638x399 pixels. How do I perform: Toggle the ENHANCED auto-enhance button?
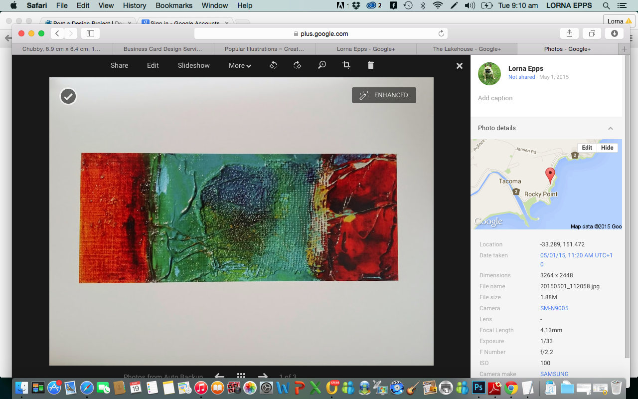(x=384, y=95)
